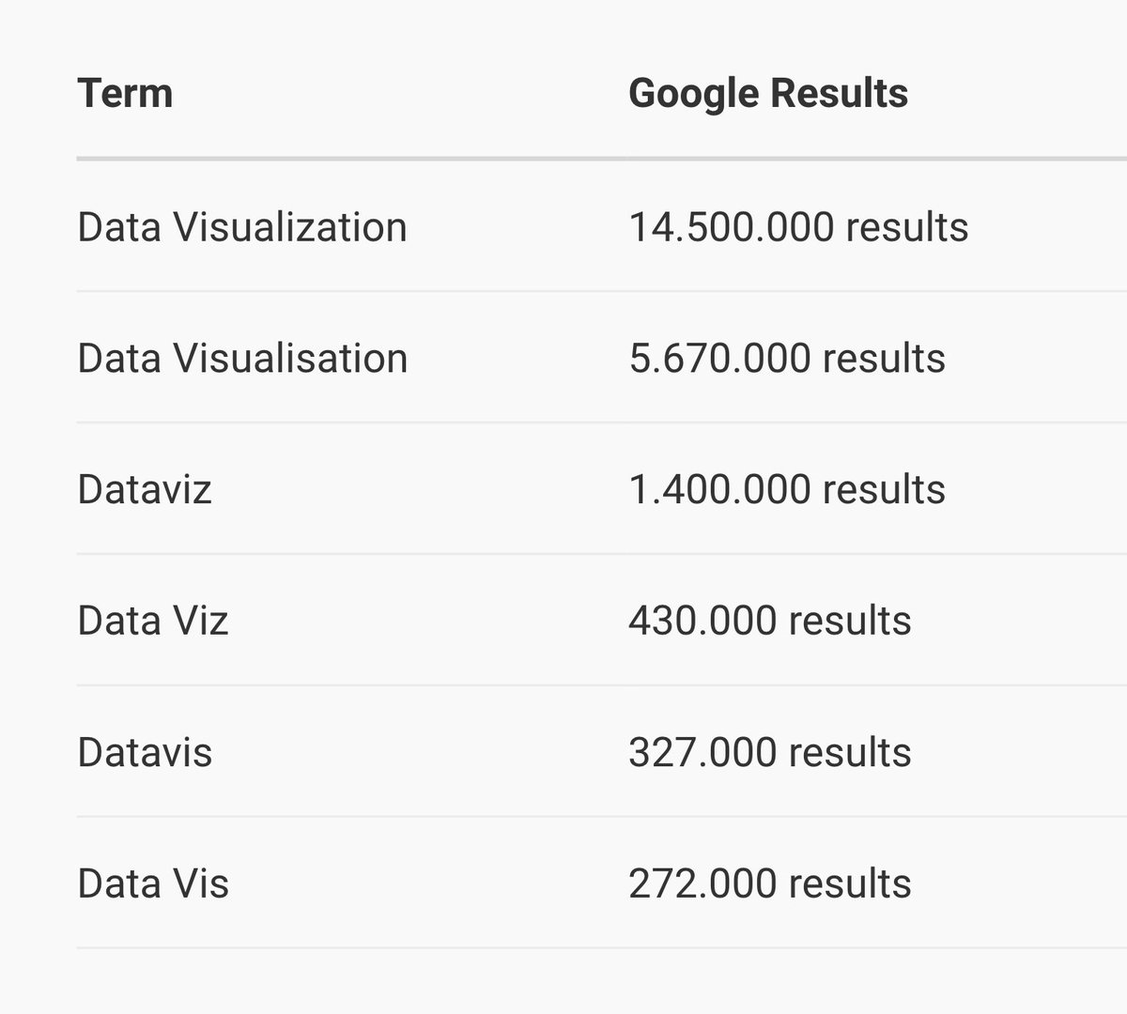Select the 1.400.000 results value
This screenshot has width=1127, height=1014.
(786, 490)
